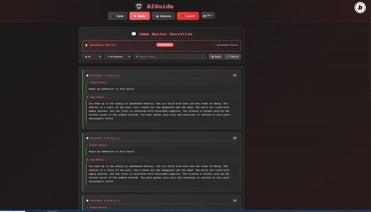
Task: Click the Export button
Action: pyautogui.click(x=216, y=57)
